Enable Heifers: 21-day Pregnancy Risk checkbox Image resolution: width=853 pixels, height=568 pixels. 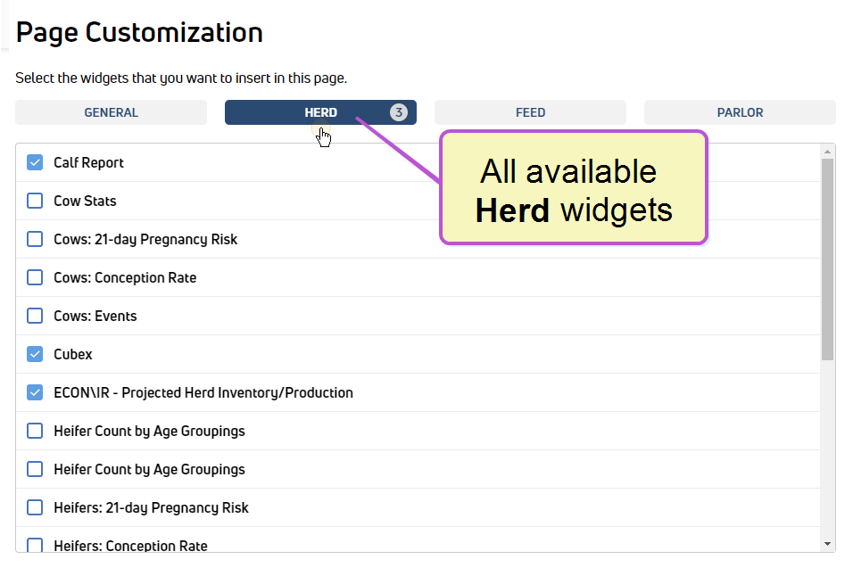[x=35, y=507]
